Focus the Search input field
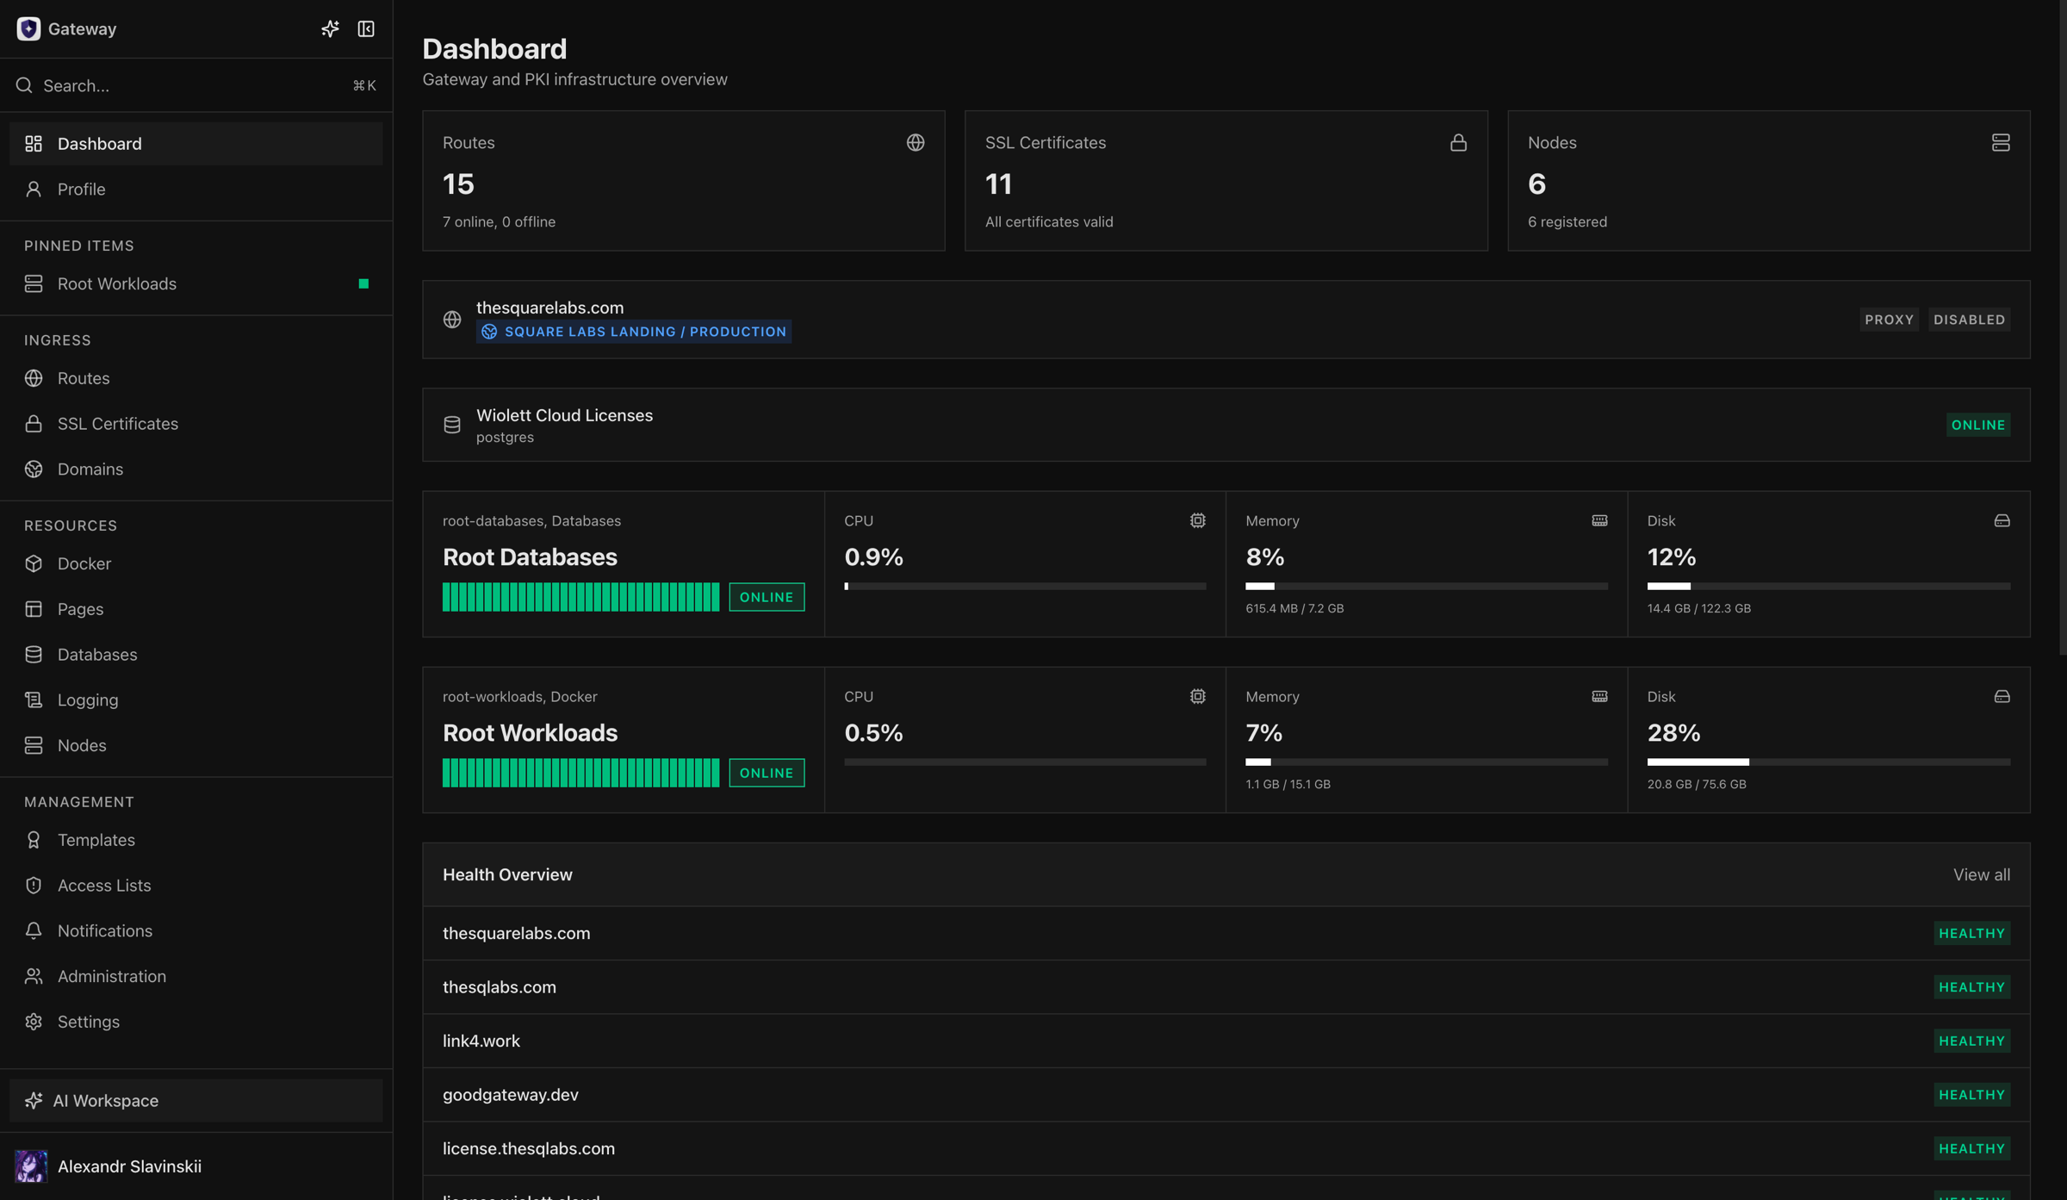 196,85
